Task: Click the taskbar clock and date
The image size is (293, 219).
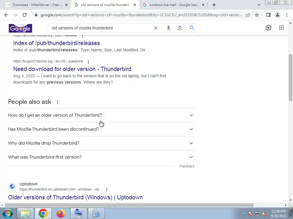Action: pyautogui.click(x=278, y=214)
